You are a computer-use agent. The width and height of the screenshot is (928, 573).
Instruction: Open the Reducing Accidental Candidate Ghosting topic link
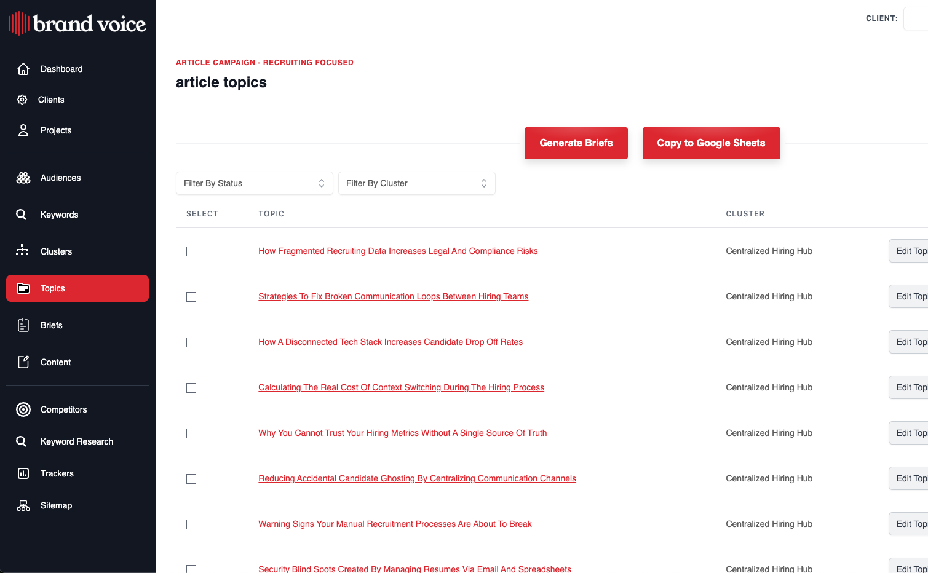417,478
